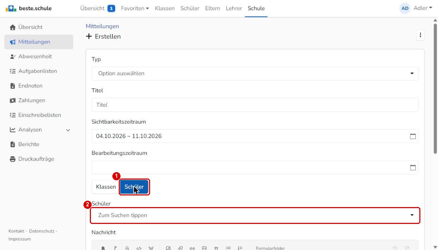Open the Kontakt footer link
438x250 pixels.
click(16, 231)
